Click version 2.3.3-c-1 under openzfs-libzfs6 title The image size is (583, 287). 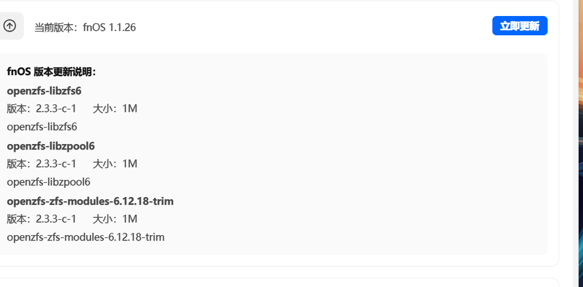click(x=41, y=109)
